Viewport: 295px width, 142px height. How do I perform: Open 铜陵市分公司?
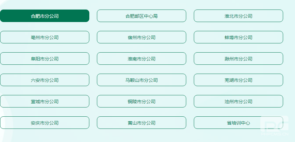[141, 101]
